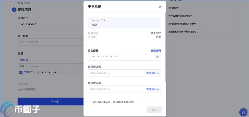Tick the 设为免验证地址 checkbox

click(x=90, y=102)
